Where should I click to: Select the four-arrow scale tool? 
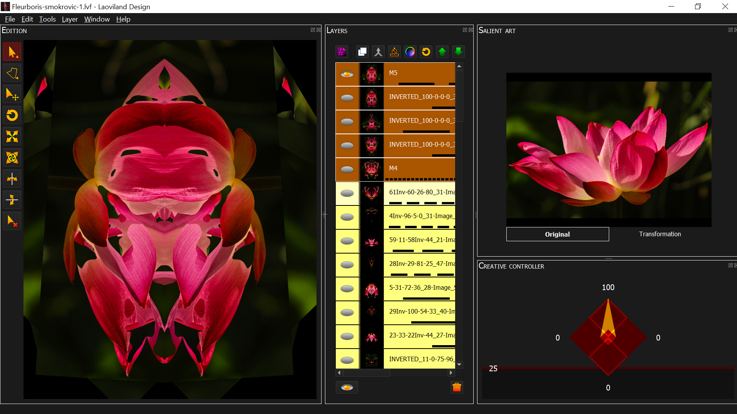(x=12, y=137)
